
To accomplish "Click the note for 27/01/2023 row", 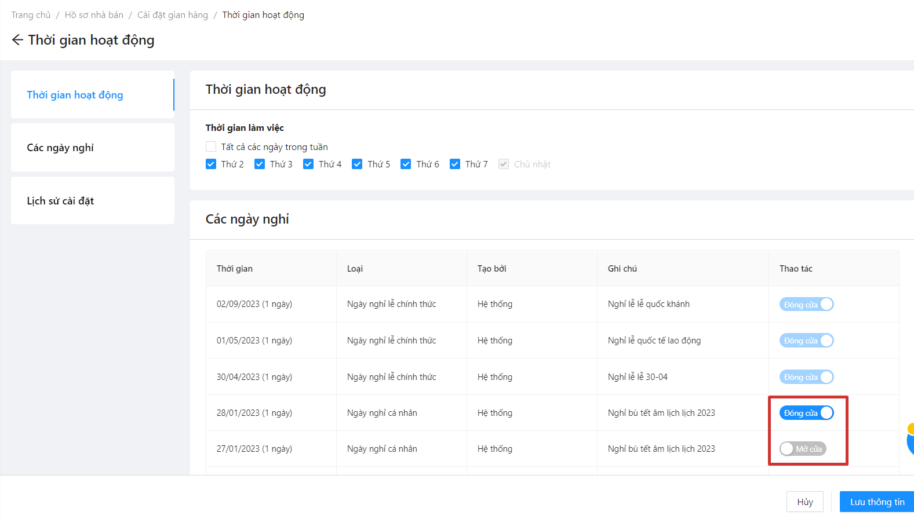I will click(x=661, y=449).
